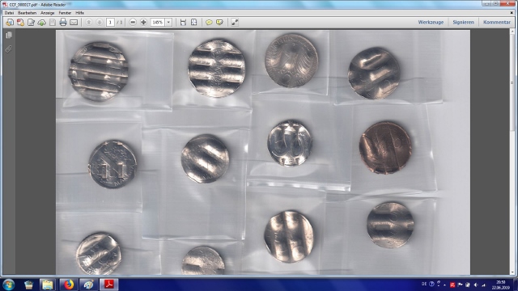Click the Adobe Reader taskbar button

(109, 285)
